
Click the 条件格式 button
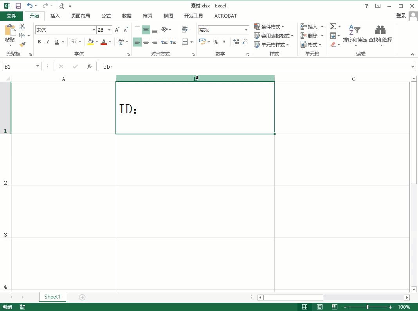click(269, 27)
